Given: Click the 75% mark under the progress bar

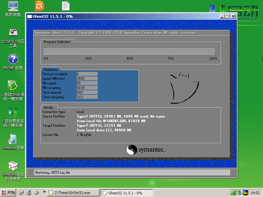Looking at the screenshot, I should click(170, 58).
